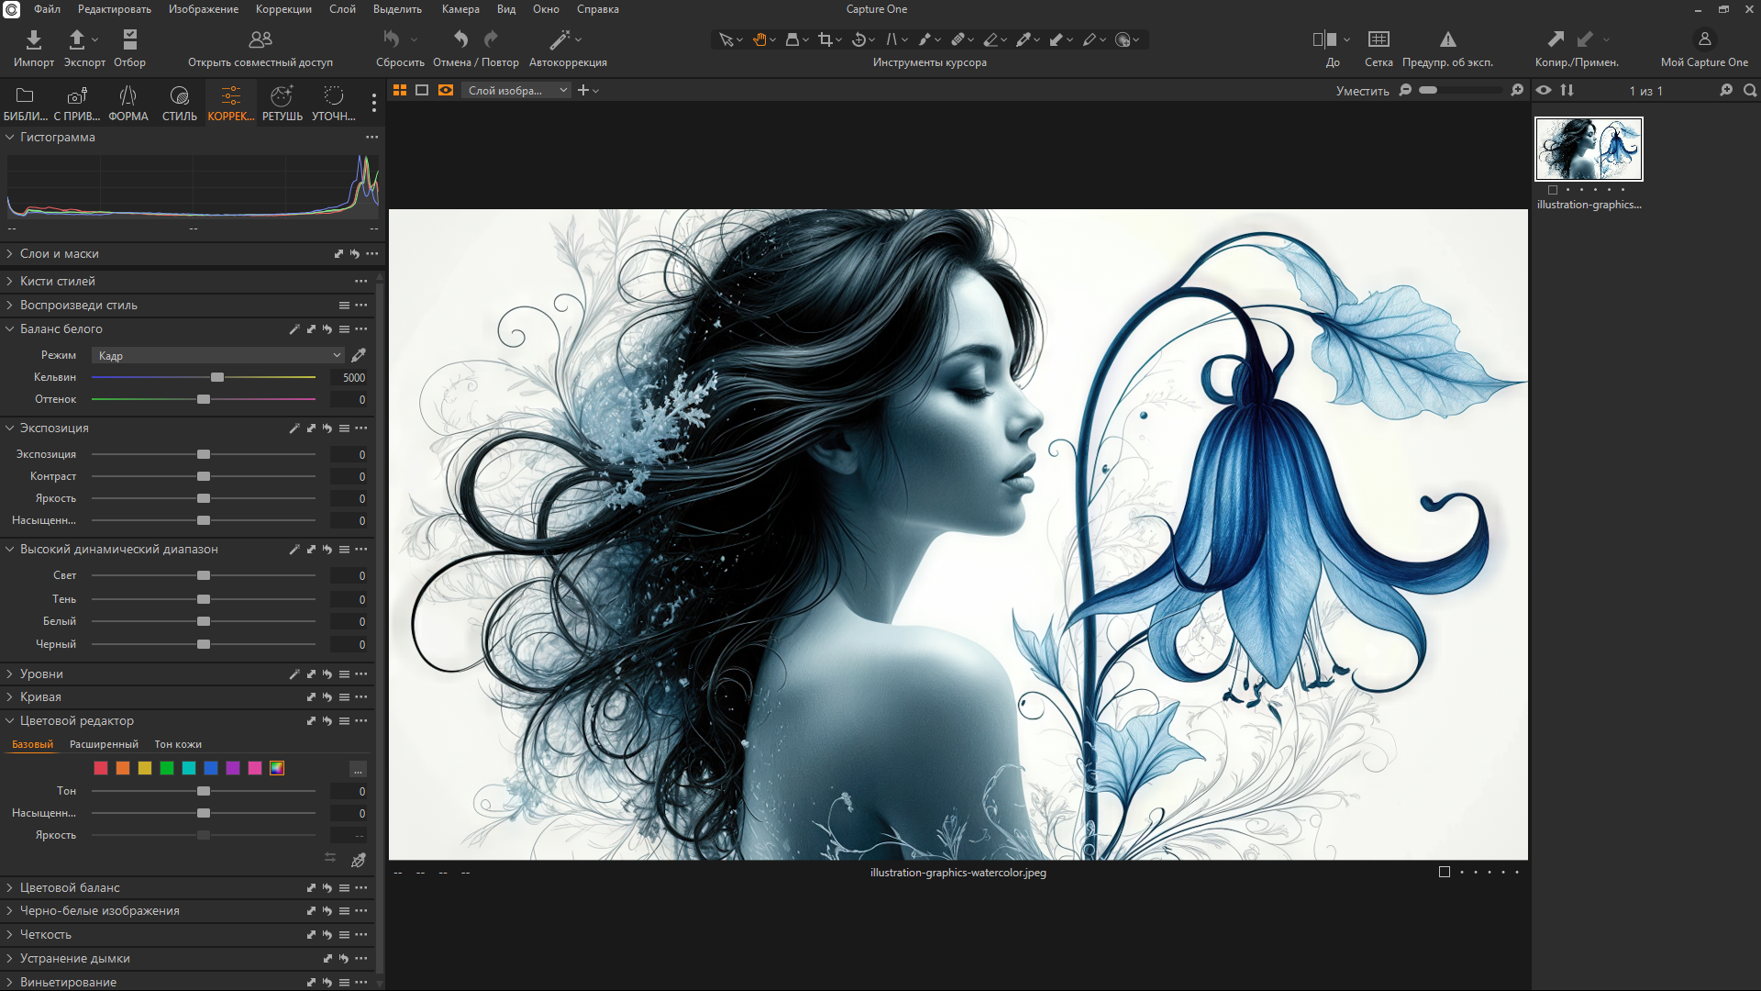Click the Export icon
This screenshot has height=991, width=1761.
tap(77, 39)
